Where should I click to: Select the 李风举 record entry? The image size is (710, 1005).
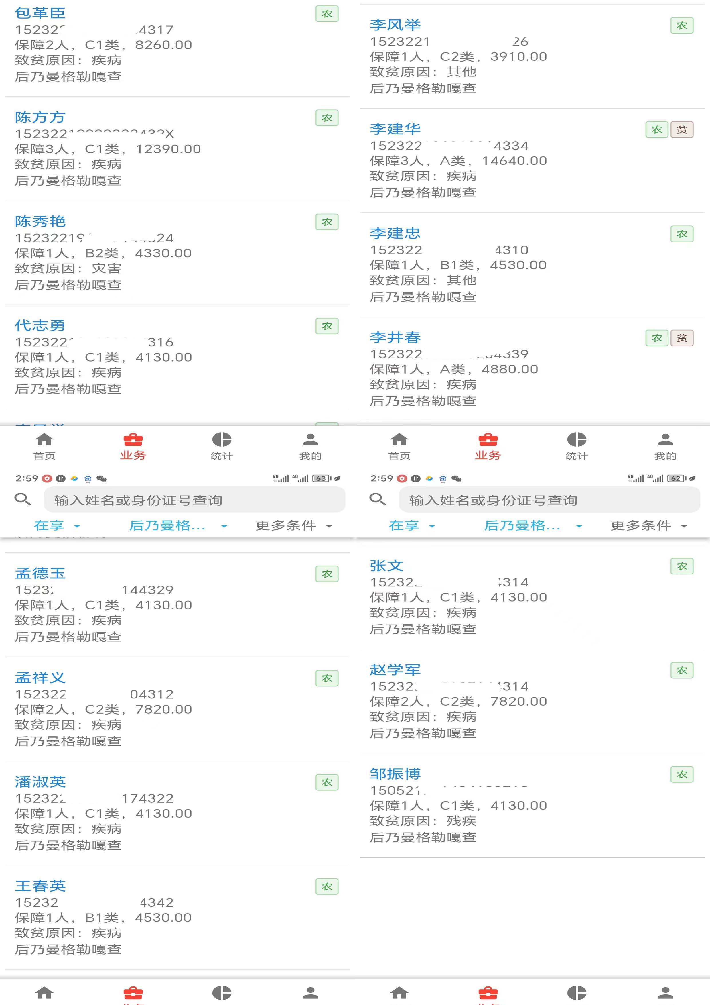tap(532, 56)
